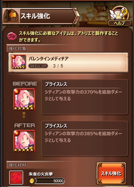Click the 50000 gold cost bar
This screenshot has width=134, height=187.
50,181
